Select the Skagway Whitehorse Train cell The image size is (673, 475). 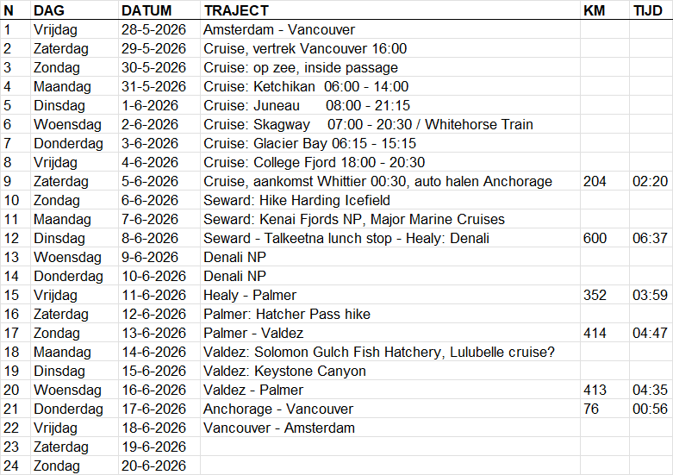pyautogui.click(x=389, y=124)
